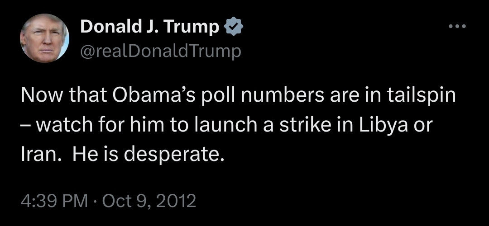Open the three-dot more options menu
This screenshot has width=489, height=226.
pos(456,27)
